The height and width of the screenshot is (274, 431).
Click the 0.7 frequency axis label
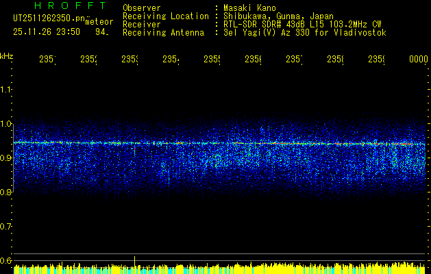(x=6, y=226)
